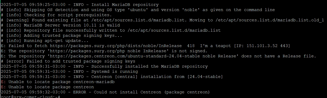Click the 'Could not install Centreon' error line
The height and width of the screenshot is (98, 327).
pyautogui.click(x=105, y=92)
